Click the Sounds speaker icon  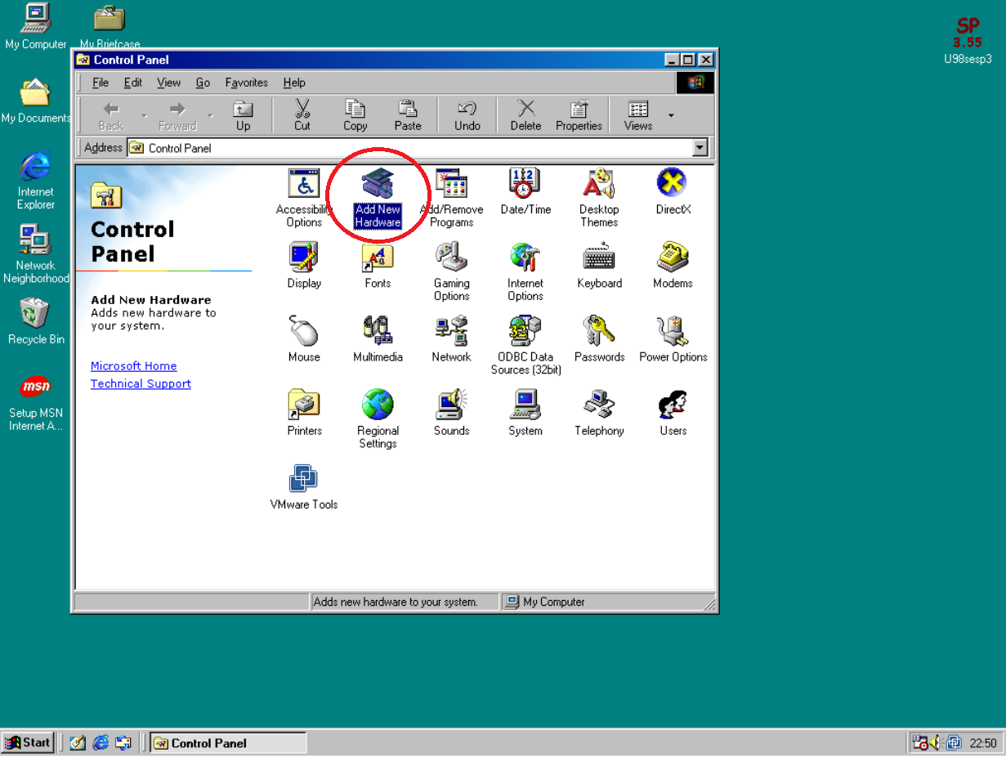[451, 405]
